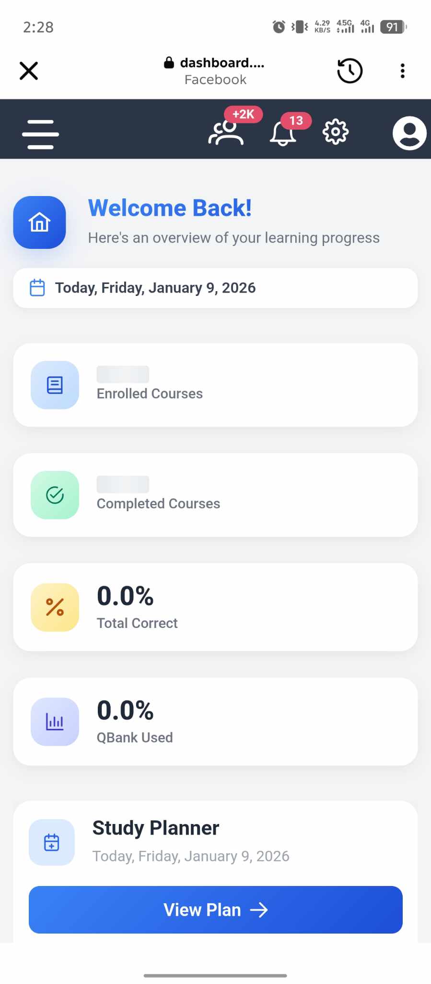Tap the Total Correct percent icon

[55, 607]
